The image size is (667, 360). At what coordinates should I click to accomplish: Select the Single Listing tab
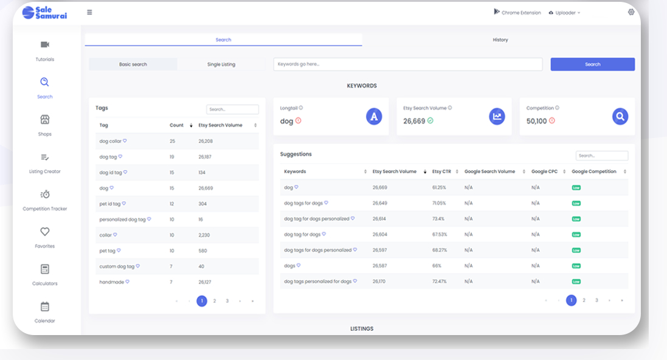click(x=222, y=64)
